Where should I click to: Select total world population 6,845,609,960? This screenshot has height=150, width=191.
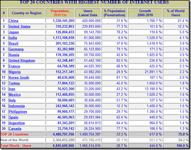(x=63, y=146)
